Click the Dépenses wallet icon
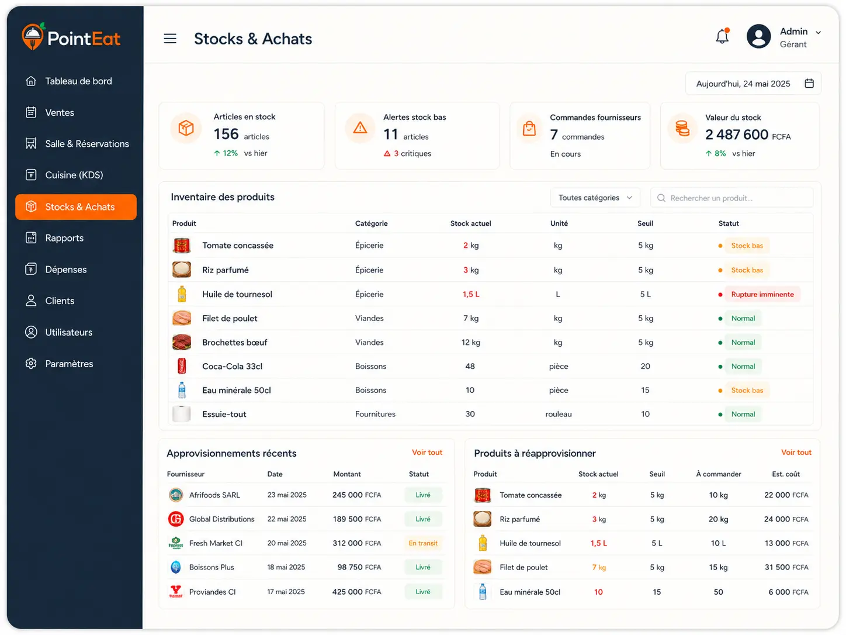This screenshot has width=846, height=635. click(31, 269)
